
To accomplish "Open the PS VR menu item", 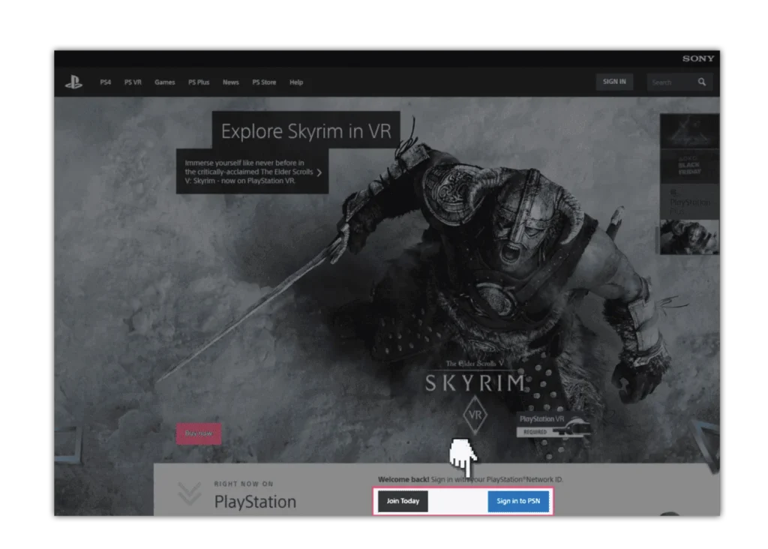I will (133, 82).
